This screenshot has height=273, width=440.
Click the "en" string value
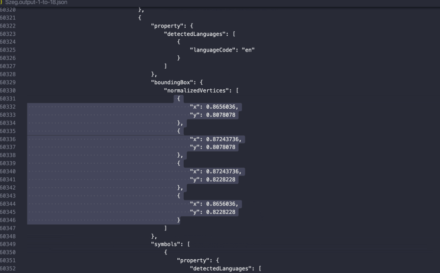248,50
